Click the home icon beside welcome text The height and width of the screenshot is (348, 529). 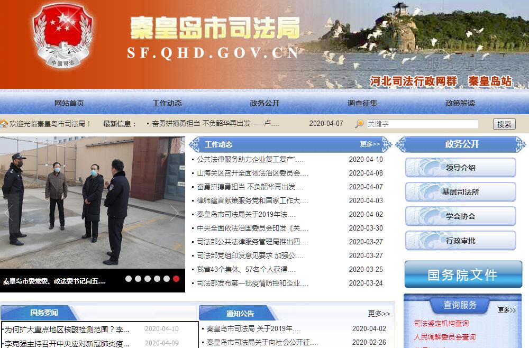pos(4,123)
